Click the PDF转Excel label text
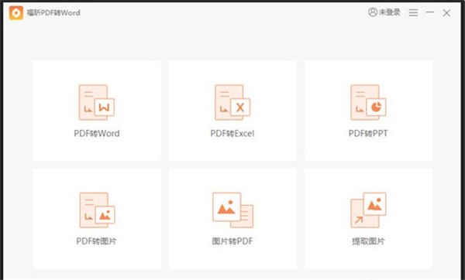The image size is (465, 280). click(232, 134)
